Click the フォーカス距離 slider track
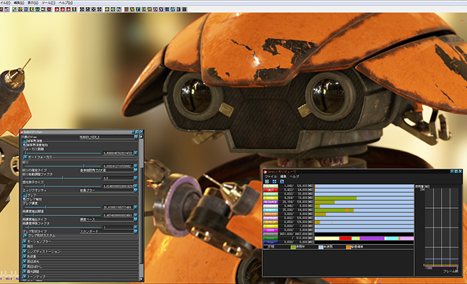This screenshot has height=284, width=467. (x=63, y=153)
